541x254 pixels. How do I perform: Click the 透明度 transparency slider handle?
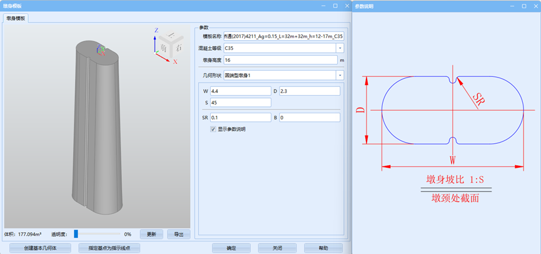click(76, 234)
